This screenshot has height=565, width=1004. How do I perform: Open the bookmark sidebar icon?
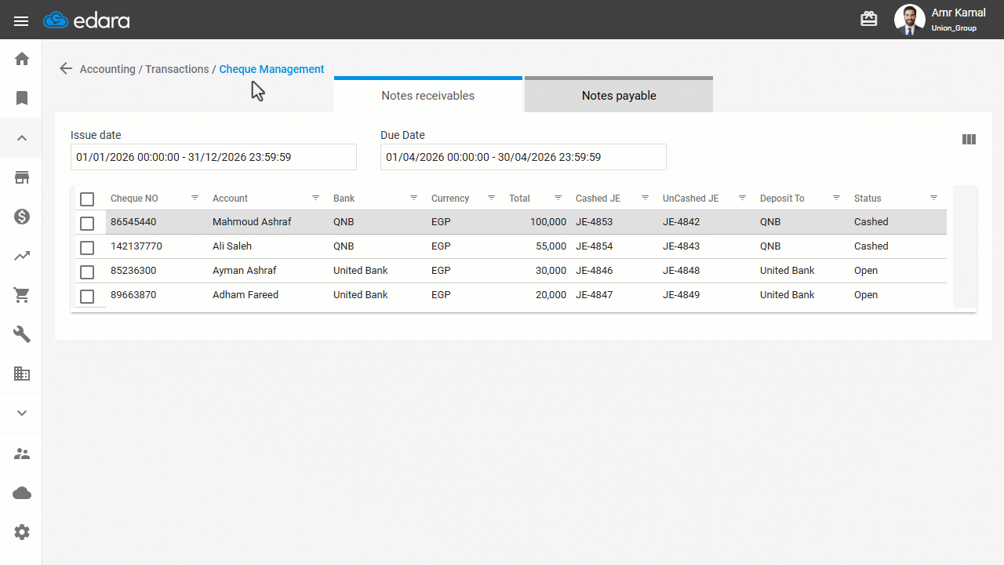pos(22,98)
